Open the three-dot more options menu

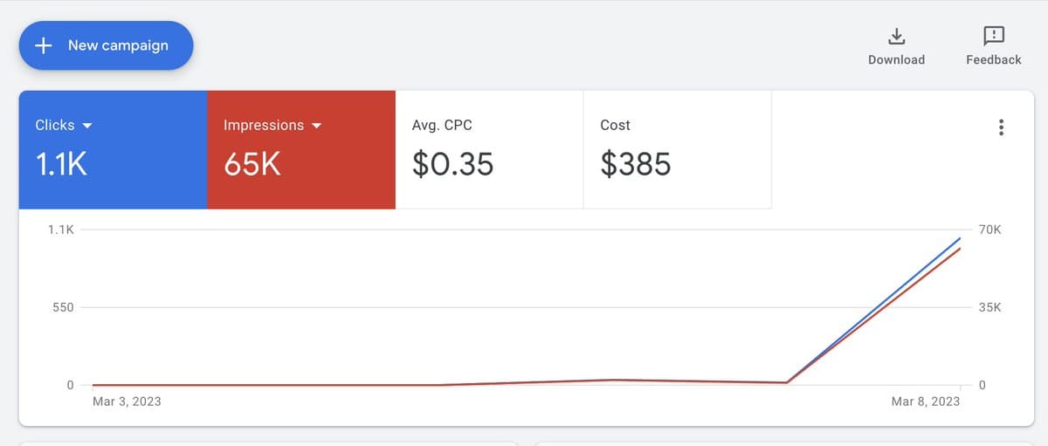(1001, 127)
